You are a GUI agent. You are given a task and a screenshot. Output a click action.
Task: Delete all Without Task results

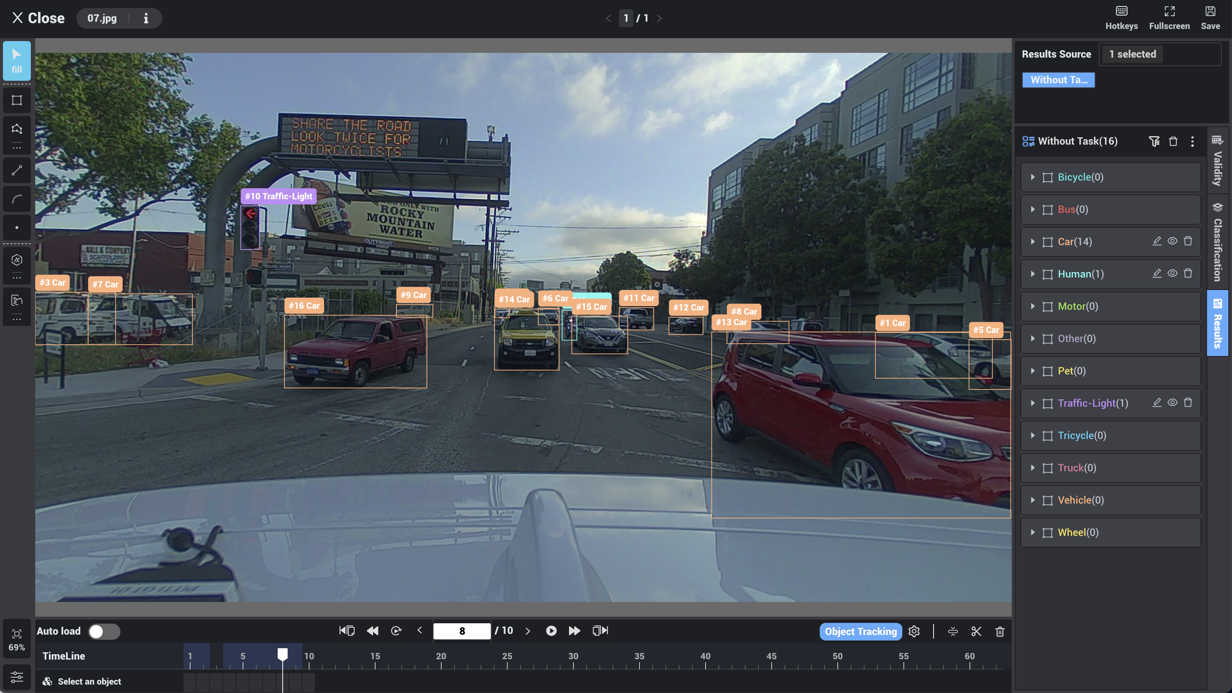click(1173, 141)
